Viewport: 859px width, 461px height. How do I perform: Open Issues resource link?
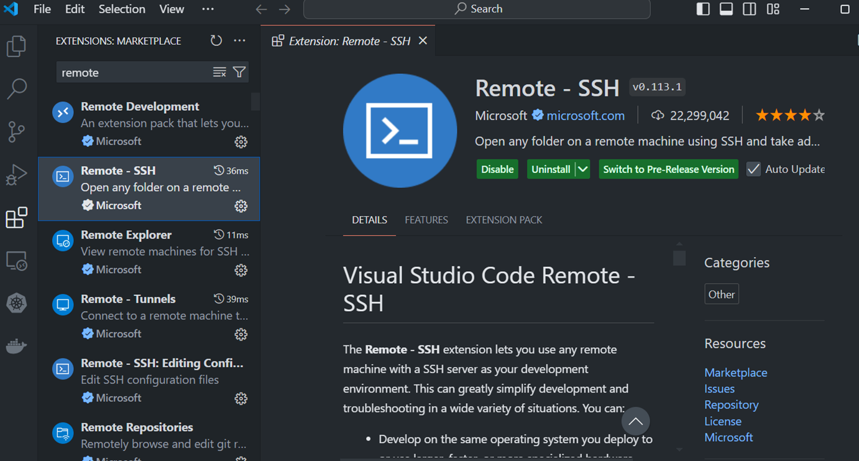coord(720,389)
